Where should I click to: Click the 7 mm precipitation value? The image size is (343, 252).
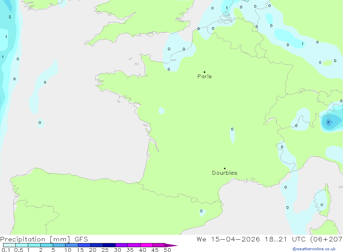pos(328,123)
